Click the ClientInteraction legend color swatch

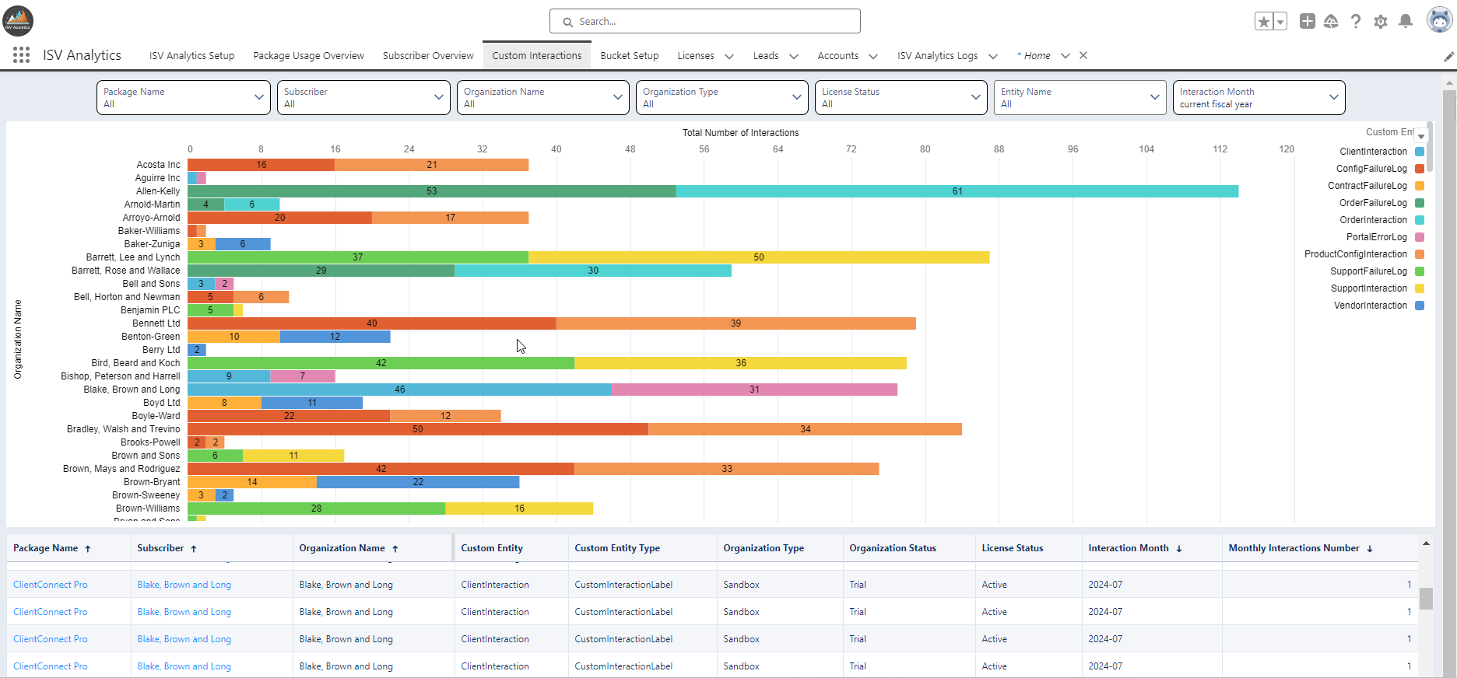coord(1420,152)
